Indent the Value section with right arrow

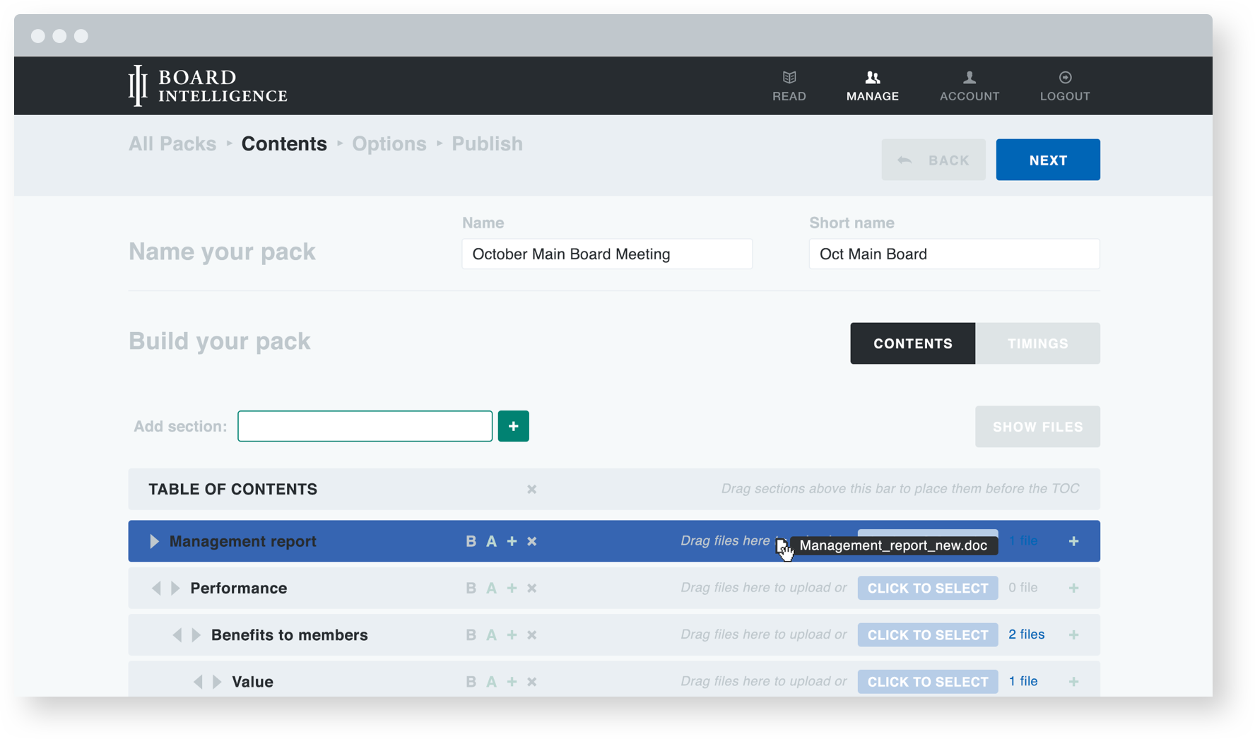tap(216, 681)
